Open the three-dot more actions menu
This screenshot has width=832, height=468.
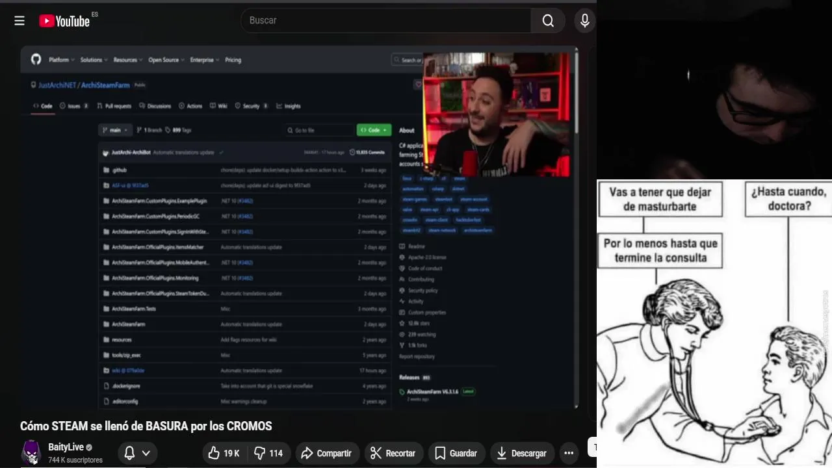569,453
